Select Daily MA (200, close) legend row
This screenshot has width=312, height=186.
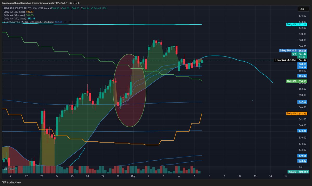[x=19, y=19]
